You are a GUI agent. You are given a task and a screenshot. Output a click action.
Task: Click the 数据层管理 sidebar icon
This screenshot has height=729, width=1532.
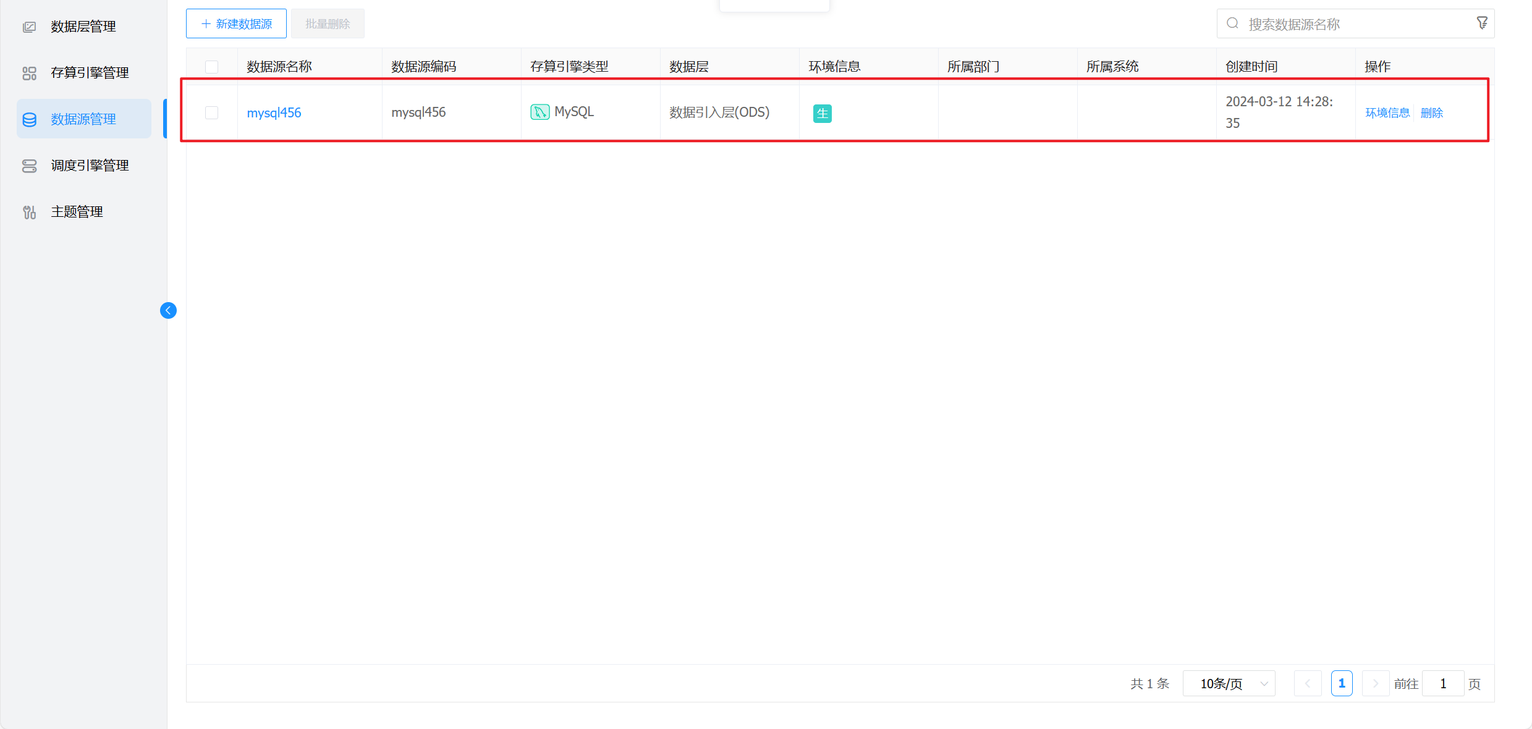29,27
